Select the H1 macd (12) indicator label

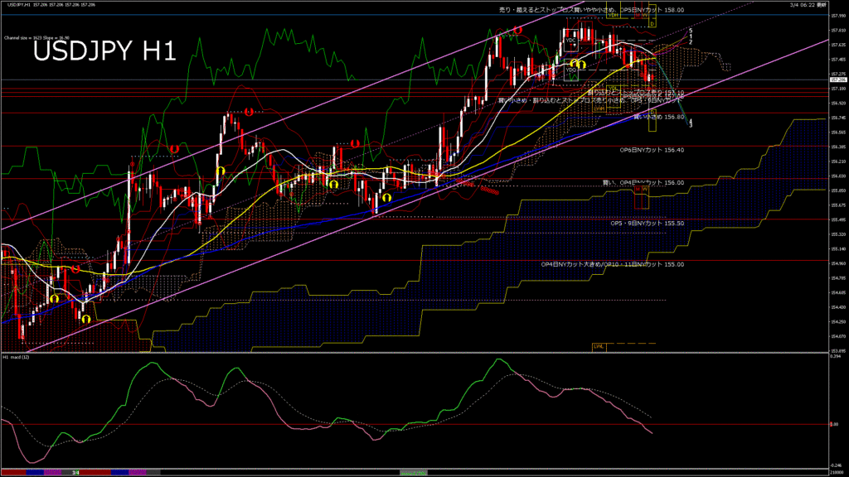pos(17,356)
